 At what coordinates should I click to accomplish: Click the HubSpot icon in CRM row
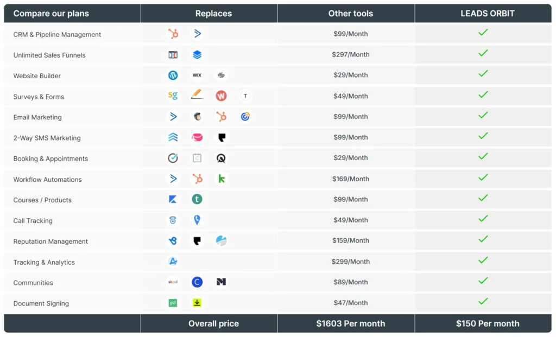(x=173, y=34)
